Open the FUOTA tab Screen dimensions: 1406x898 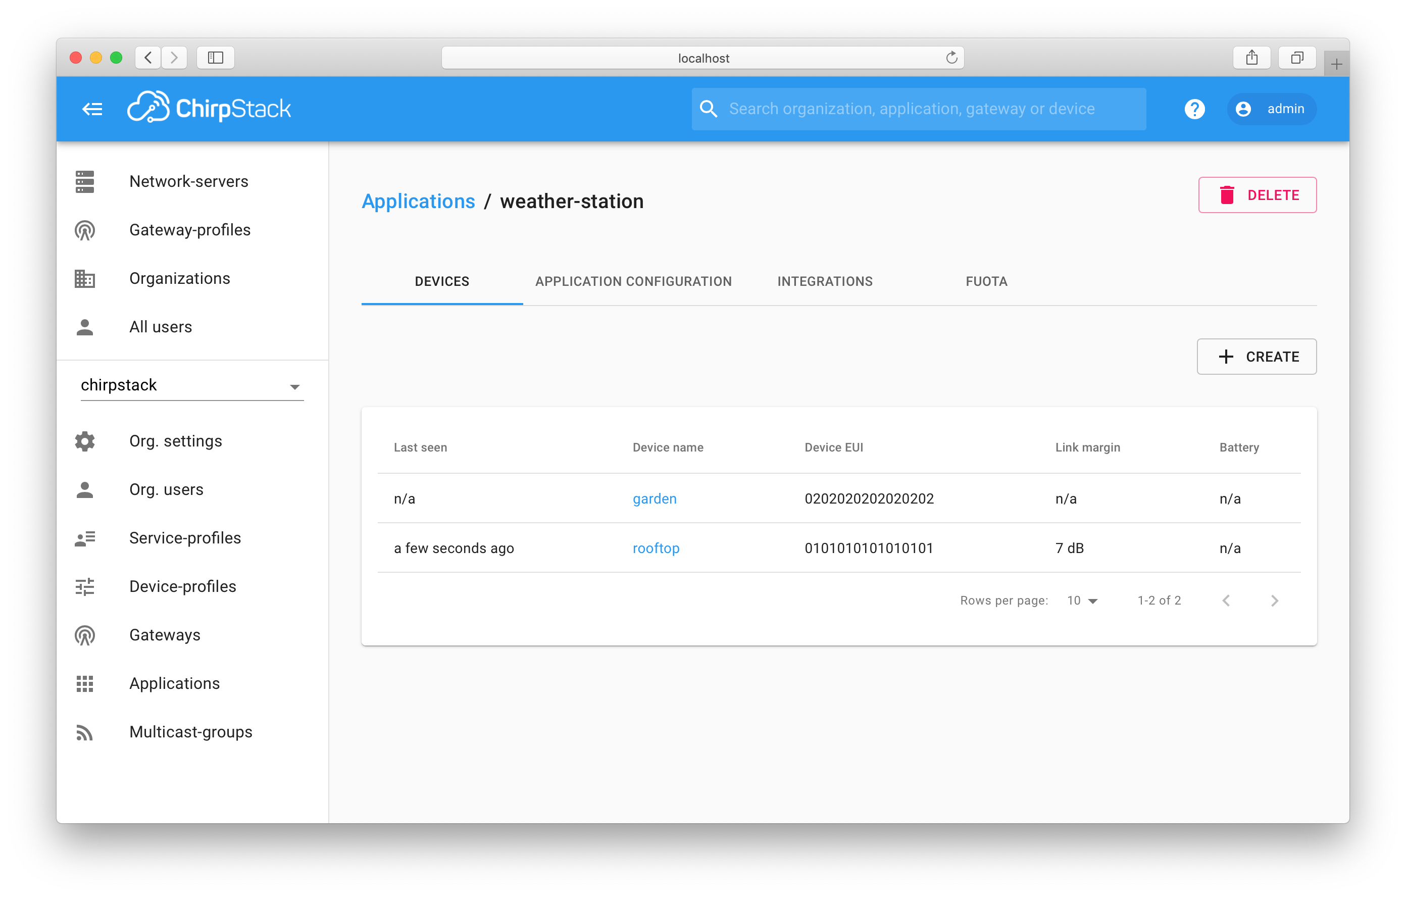point(986,281)
